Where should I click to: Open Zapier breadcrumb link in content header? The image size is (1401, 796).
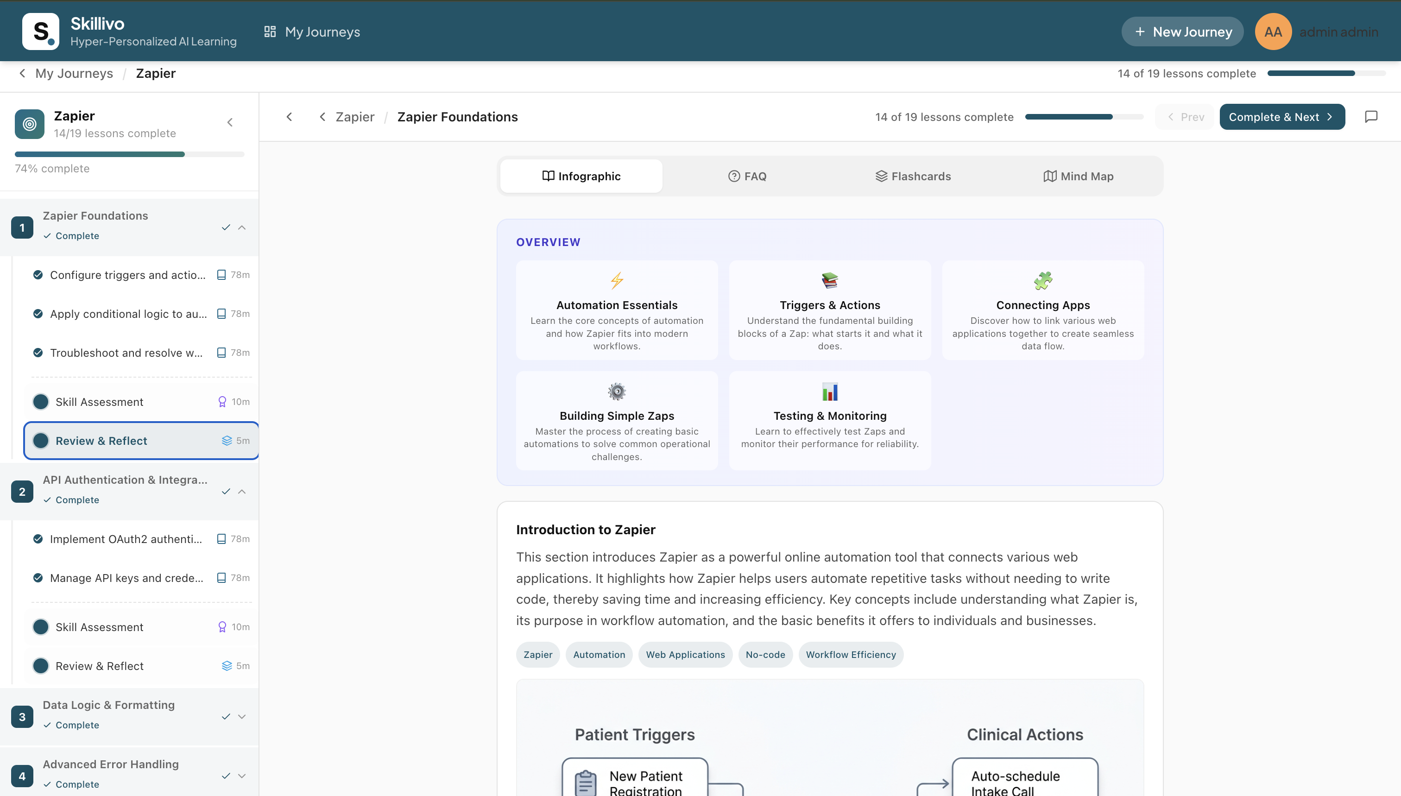click(355, 116)
